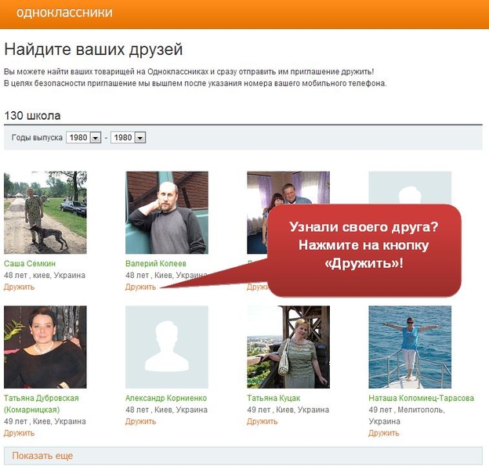Open Наташа Коломиец-Тарасова's profile photo
Image resolution: width=489 pixels, height=470 pixels.
tap(409, 347)
